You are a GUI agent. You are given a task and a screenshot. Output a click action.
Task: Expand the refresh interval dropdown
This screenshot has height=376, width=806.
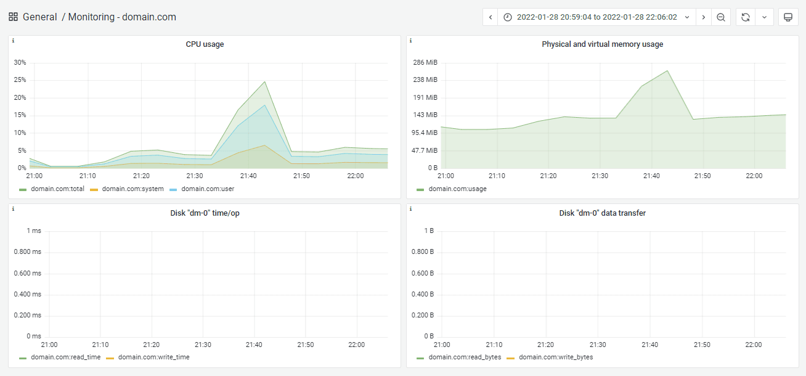pos(764,17)
